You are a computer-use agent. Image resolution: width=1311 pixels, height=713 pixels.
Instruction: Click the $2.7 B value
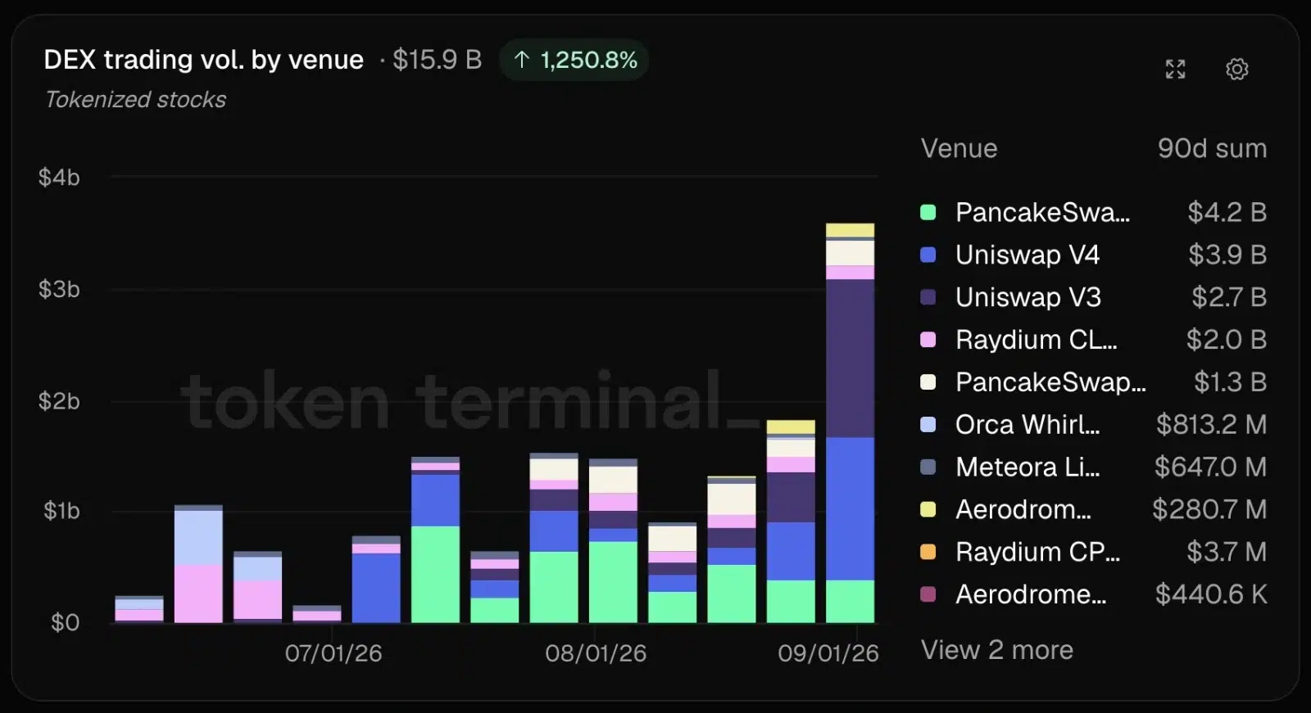[x=1229, y=297]
